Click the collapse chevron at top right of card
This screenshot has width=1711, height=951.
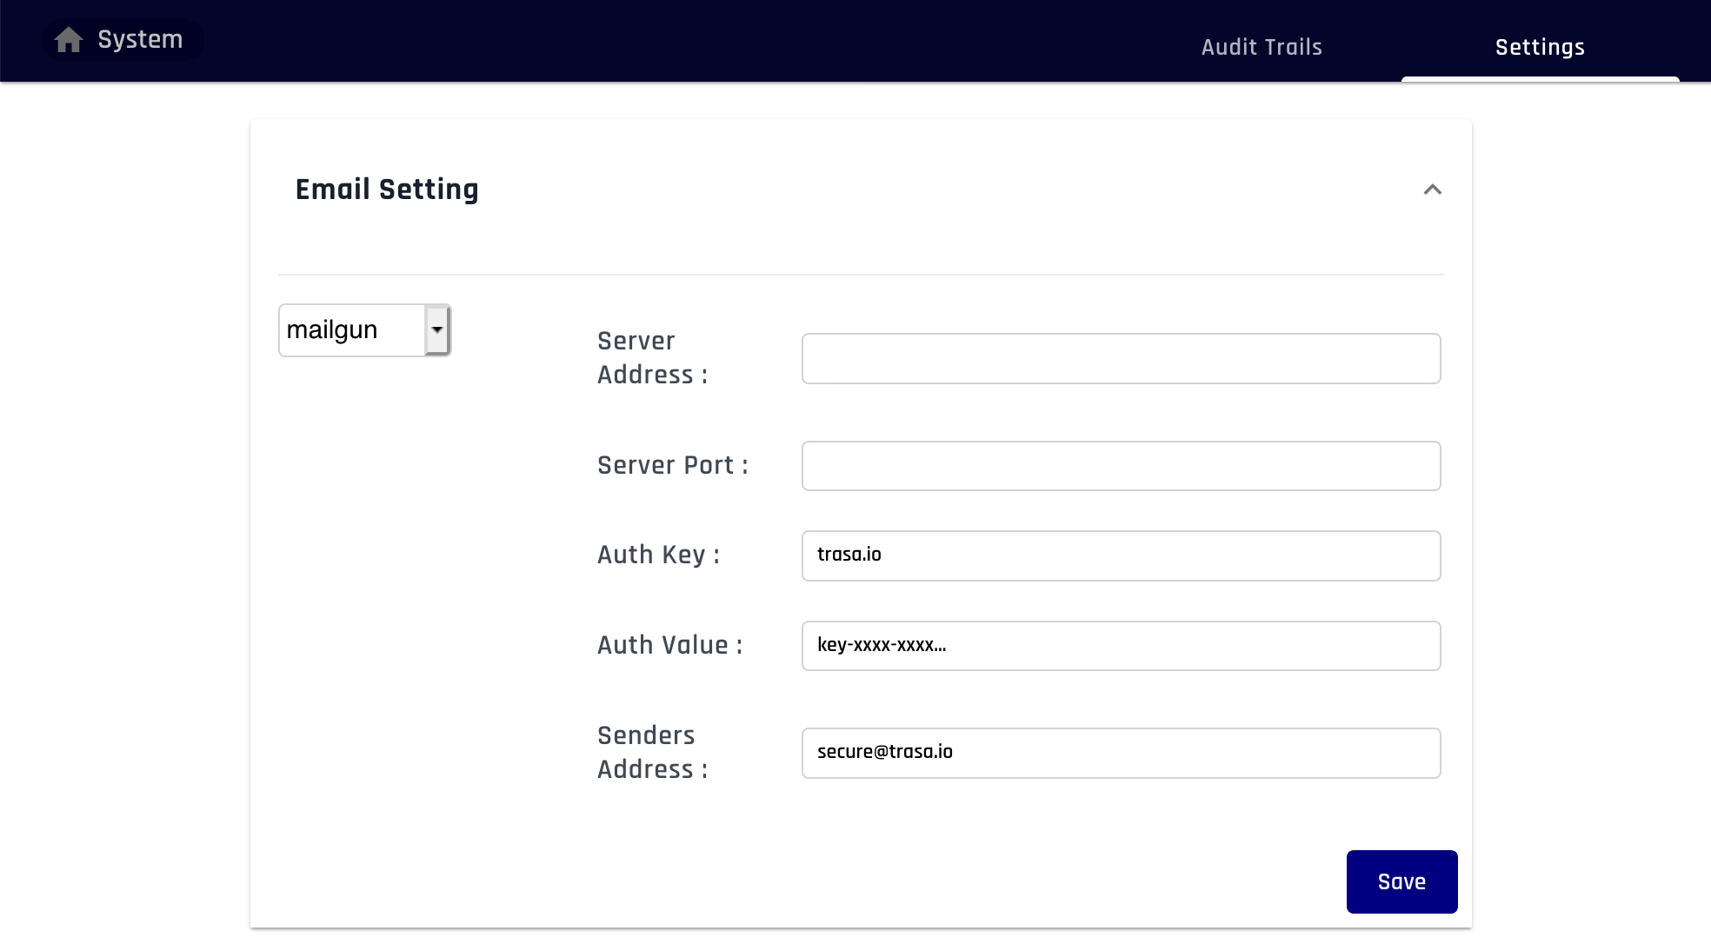pyautogui.click(x=1433, y=190)
